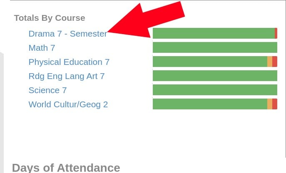This screenshot has height=173, width=286.
Task: Click the Math 7 green attendance bar
Action: (x=215, y=47)
